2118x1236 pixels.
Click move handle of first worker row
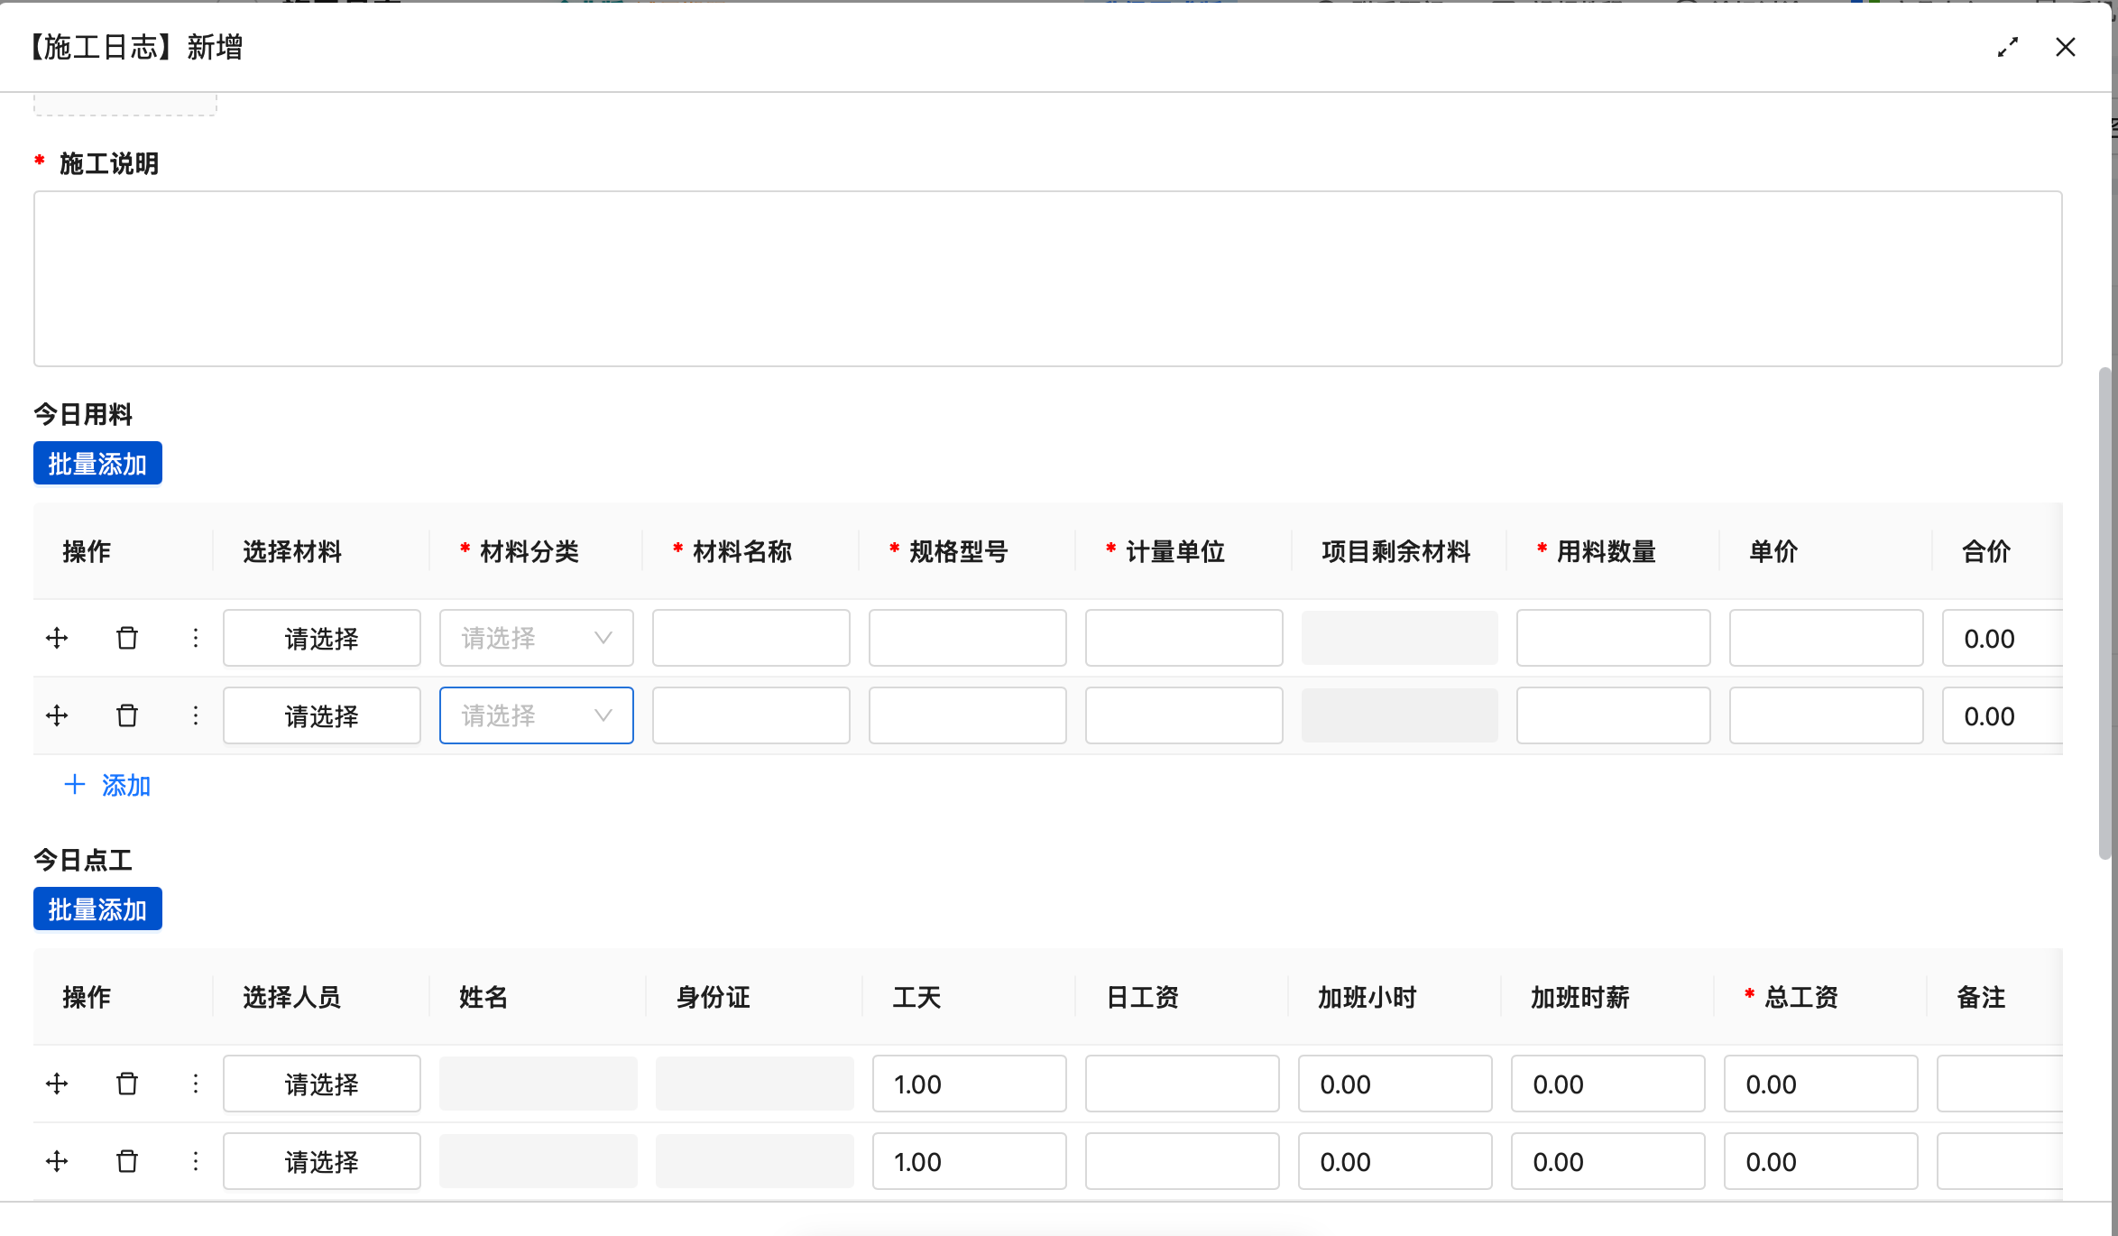[x=57, y=1084]
